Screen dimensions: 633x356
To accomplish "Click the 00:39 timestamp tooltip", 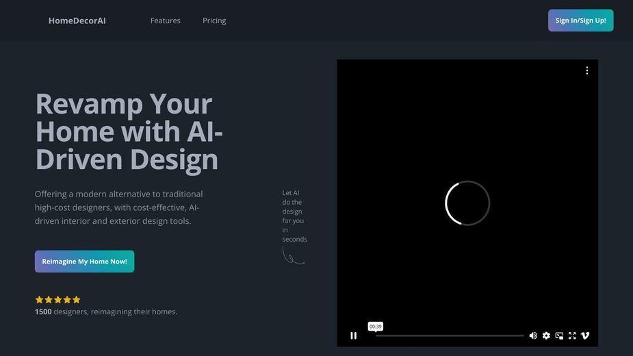I will (x=376, y=327).
